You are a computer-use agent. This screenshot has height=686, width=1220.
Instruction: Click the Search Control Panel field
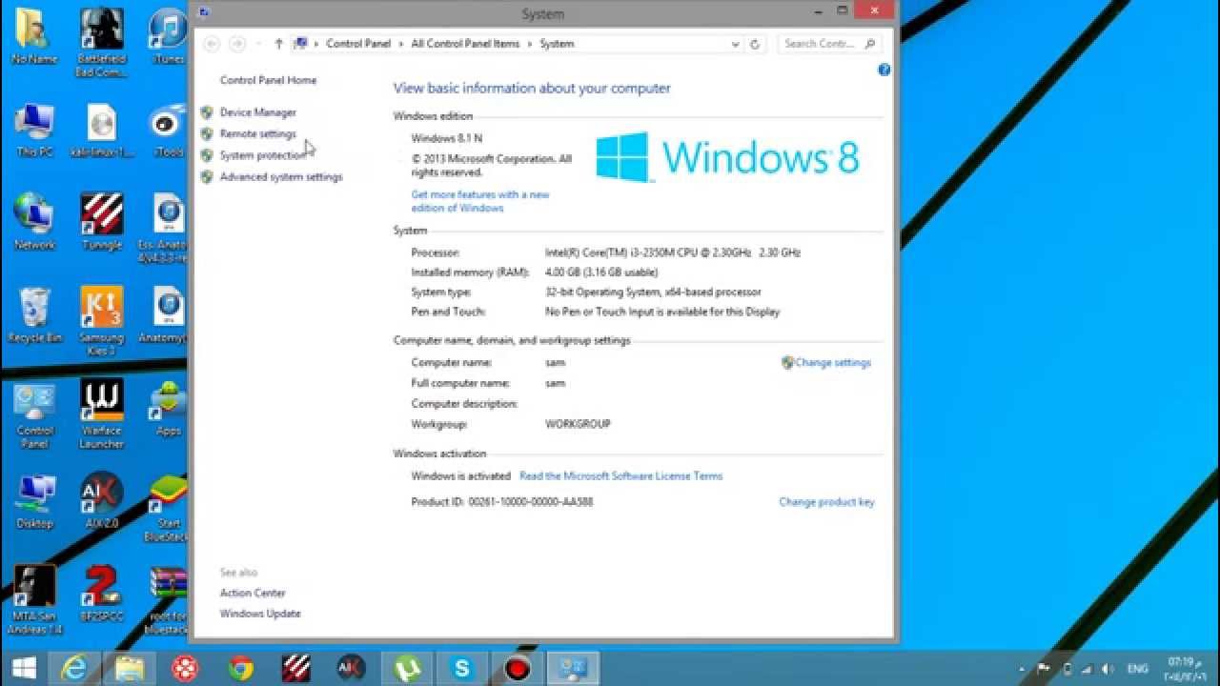[x=828, y=44]
